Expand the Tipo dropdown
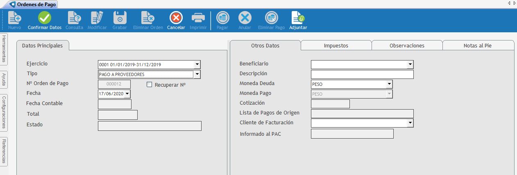The image size is (517, 175). 197,74
